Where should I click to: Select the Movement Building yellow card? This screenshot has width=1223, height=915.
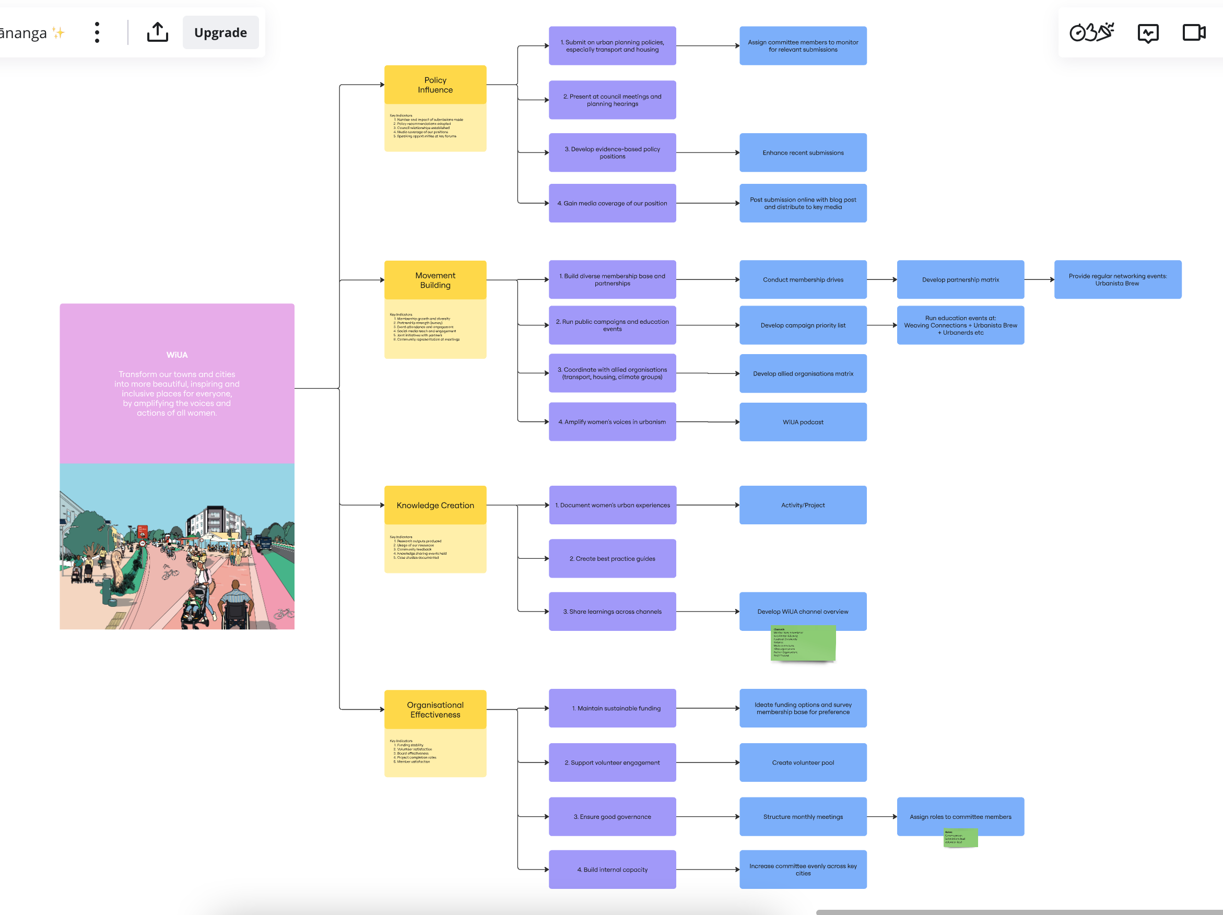[435, 280]
